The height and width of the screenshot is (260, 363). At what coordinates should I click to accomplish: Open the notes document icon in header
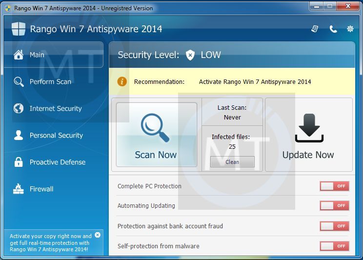tap(315, 29)
